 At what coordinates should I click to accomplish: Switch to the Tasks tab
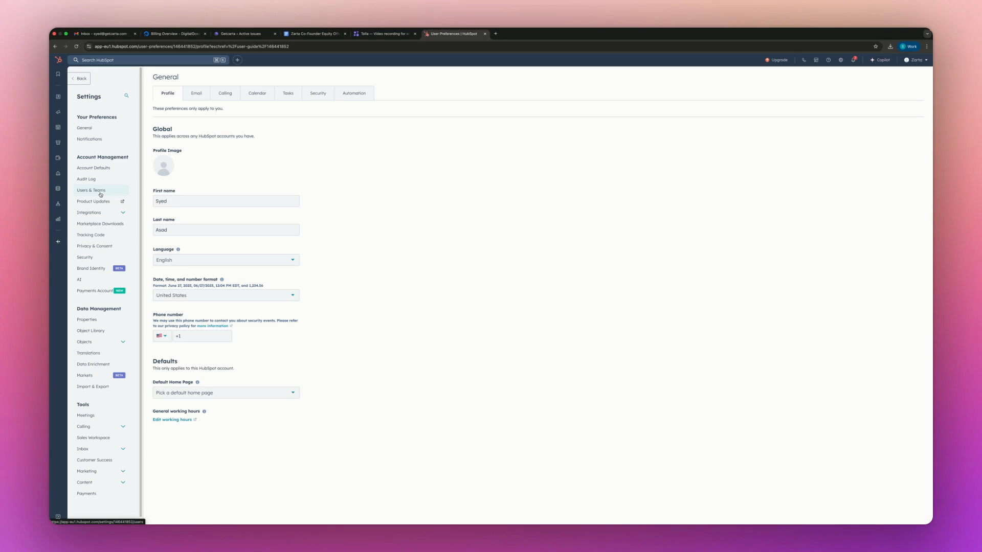click(288, 93)
